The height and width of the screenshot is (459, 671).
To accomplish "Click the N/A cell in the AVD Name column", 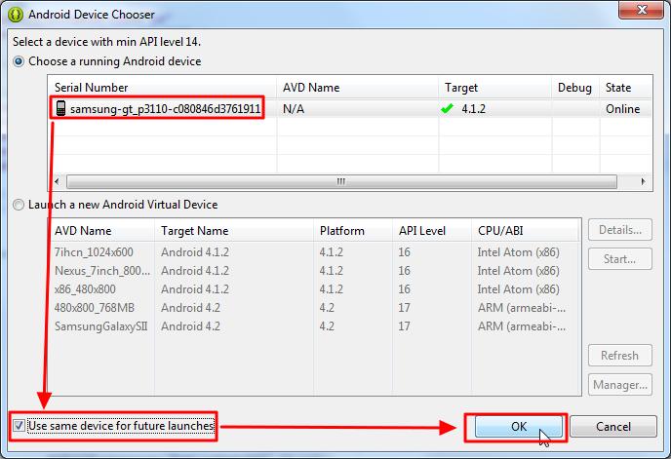I will pos(294,109).
